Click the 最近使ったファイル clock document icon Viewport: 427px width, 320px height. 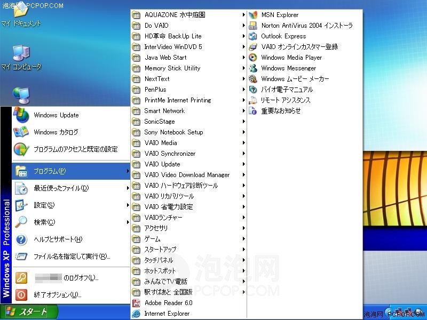21,188
